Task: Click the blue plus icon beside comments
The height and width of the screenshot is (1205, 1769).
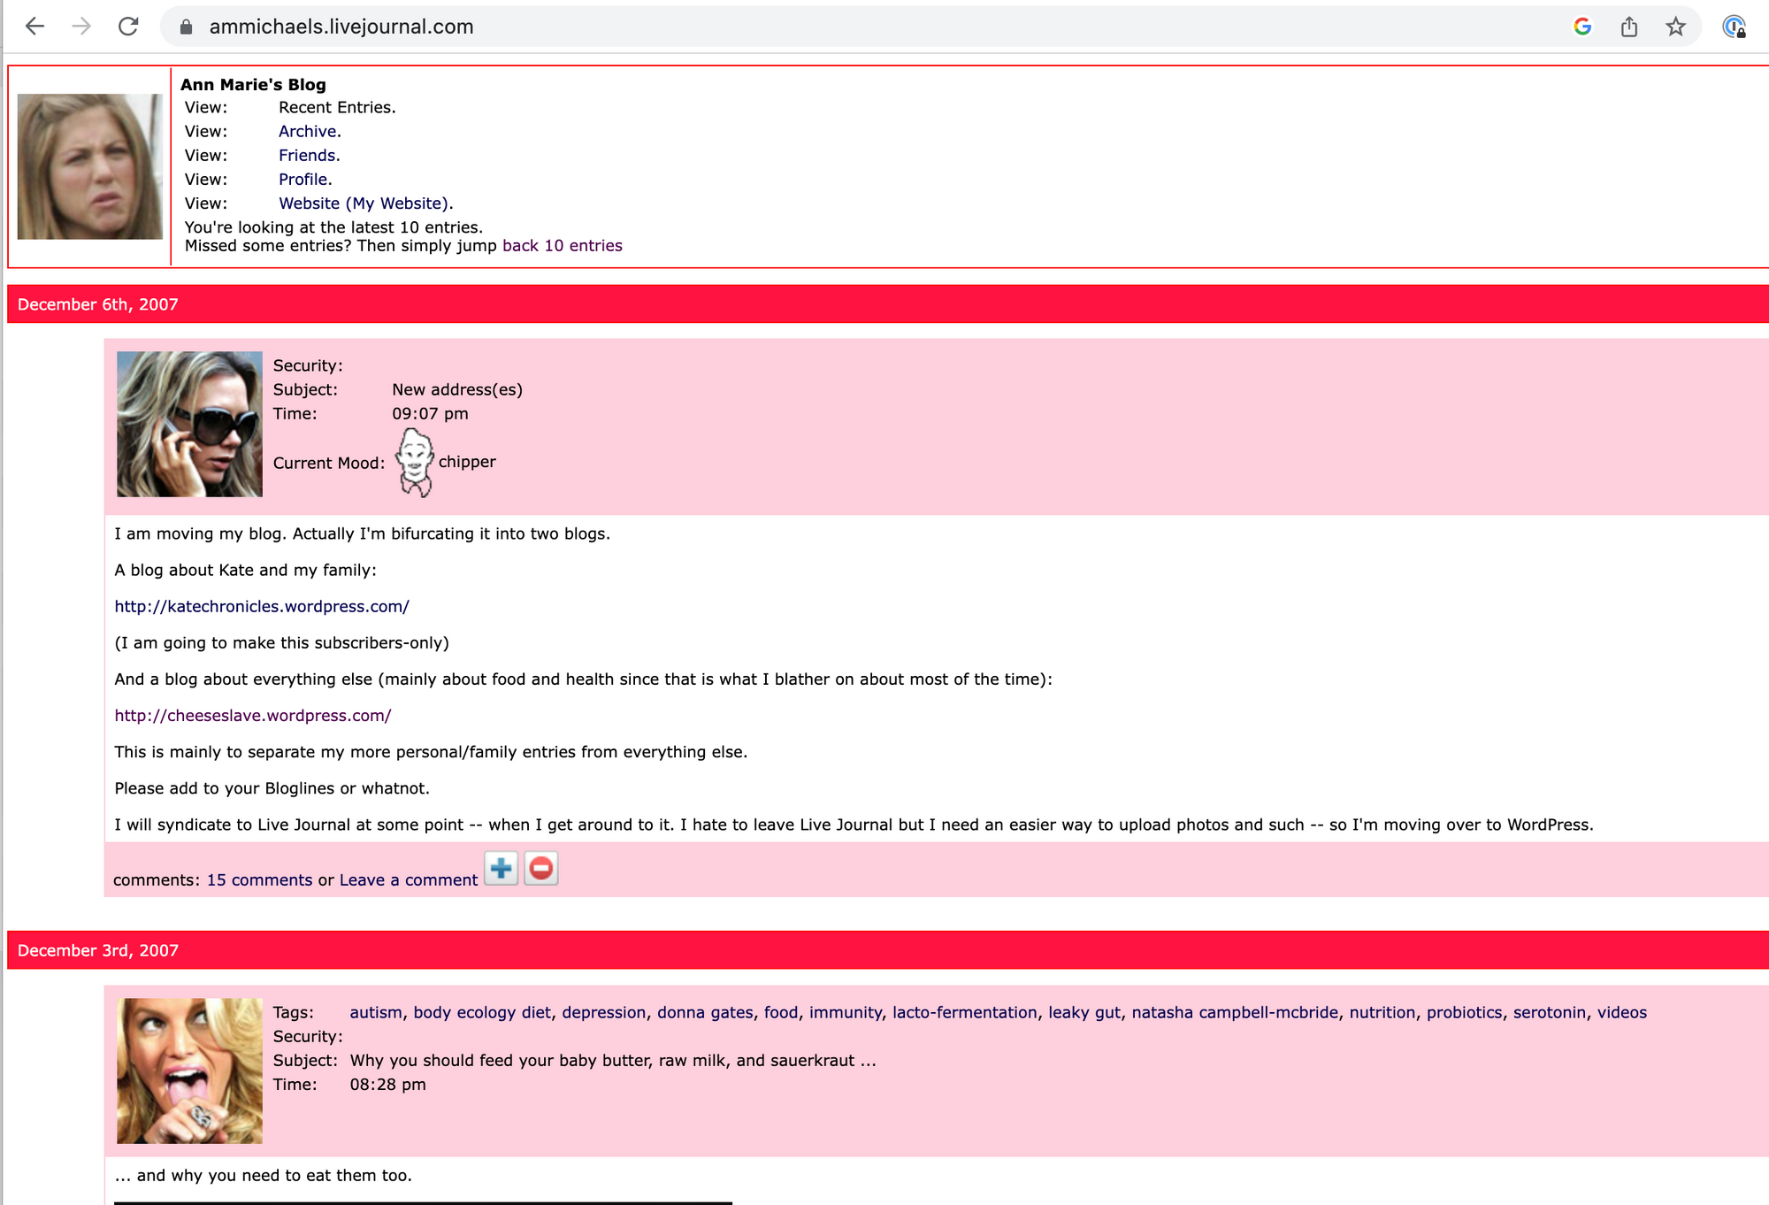Action: [501, 869]
